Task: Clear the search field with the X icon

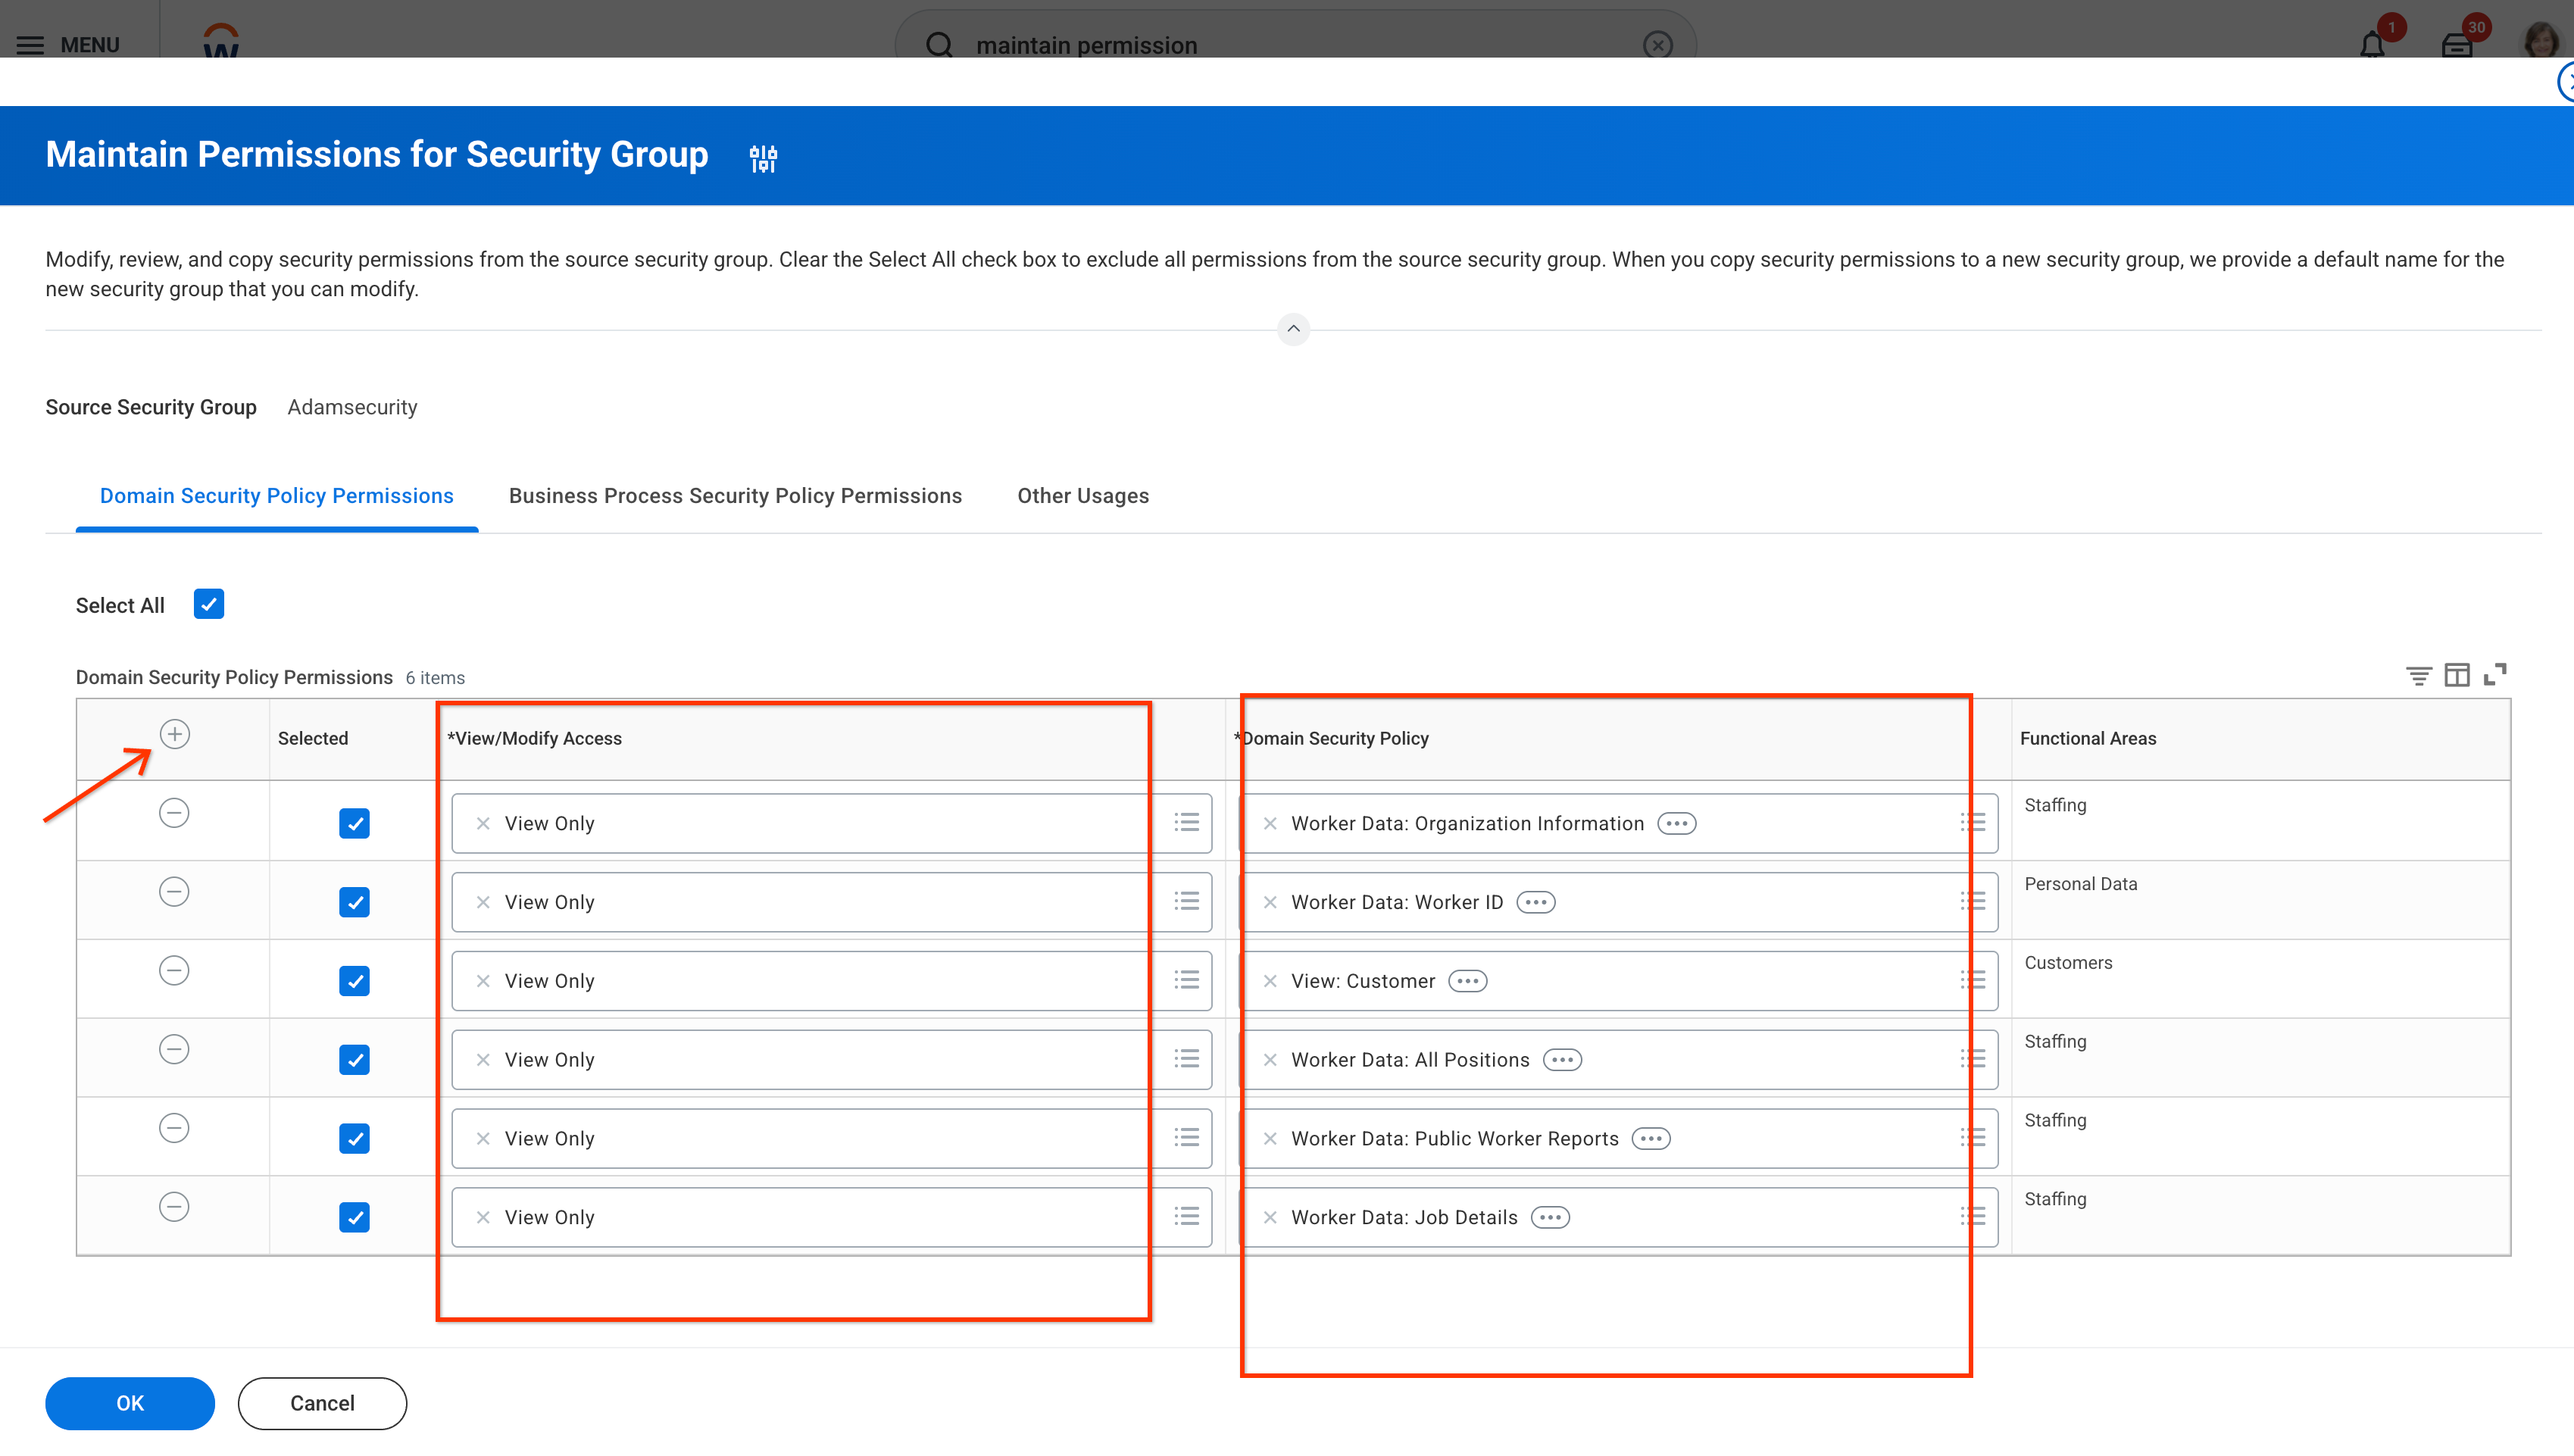Action: tap(1657, 45)
